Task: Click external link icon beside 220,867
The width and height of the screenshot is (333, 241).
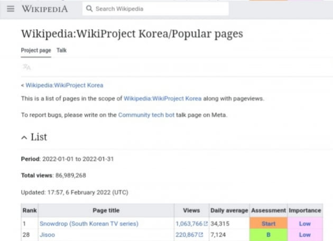Action: pos(201,235)
